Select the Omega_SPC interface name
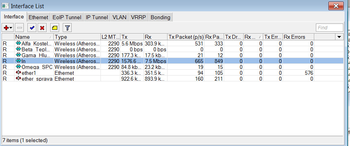 (x=37, y=67)
